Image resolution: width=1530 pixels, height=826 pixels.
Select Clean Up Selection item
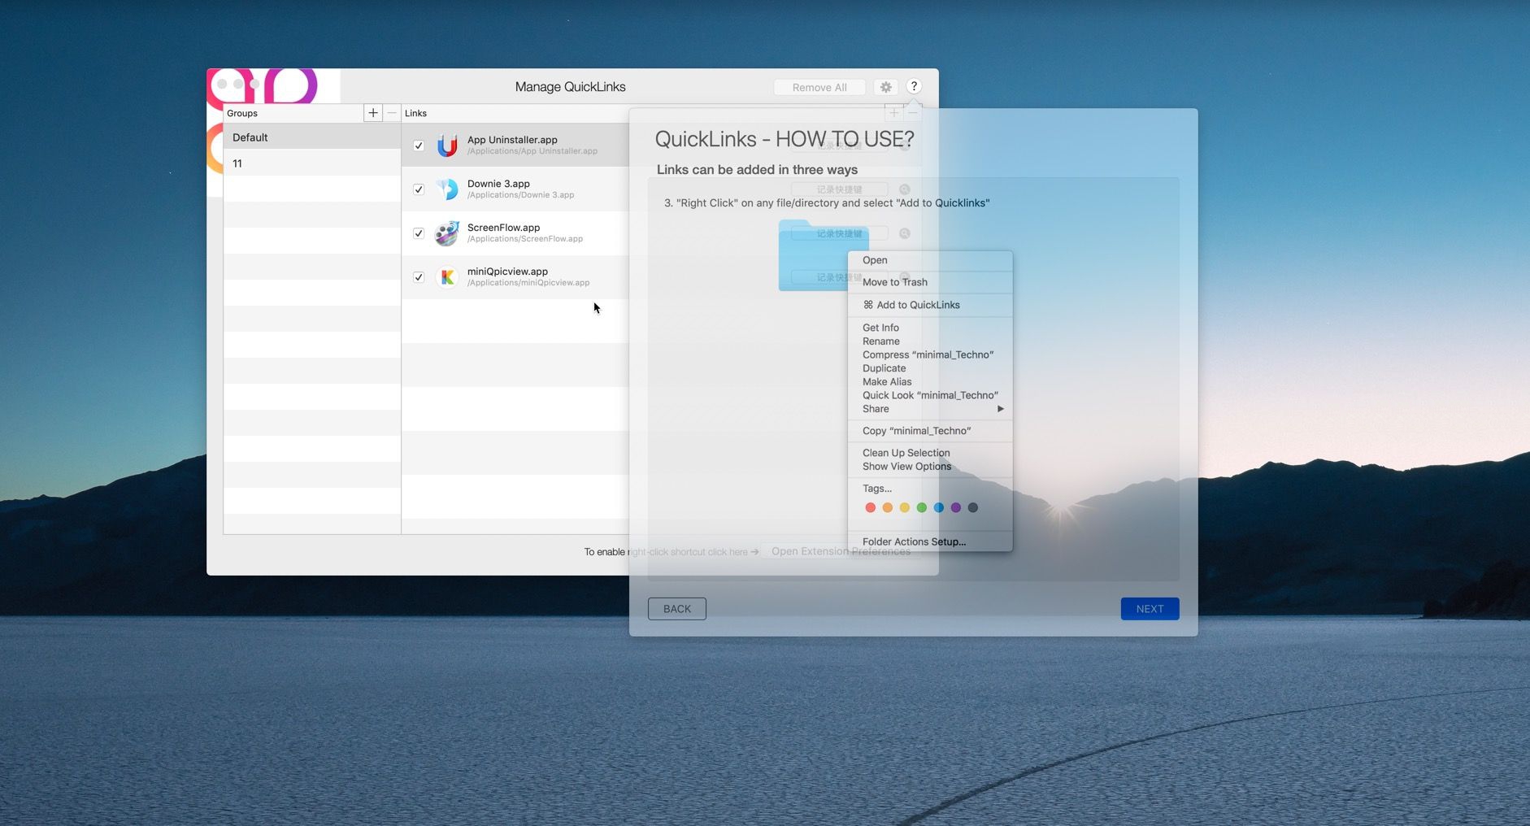pos(930,453)
